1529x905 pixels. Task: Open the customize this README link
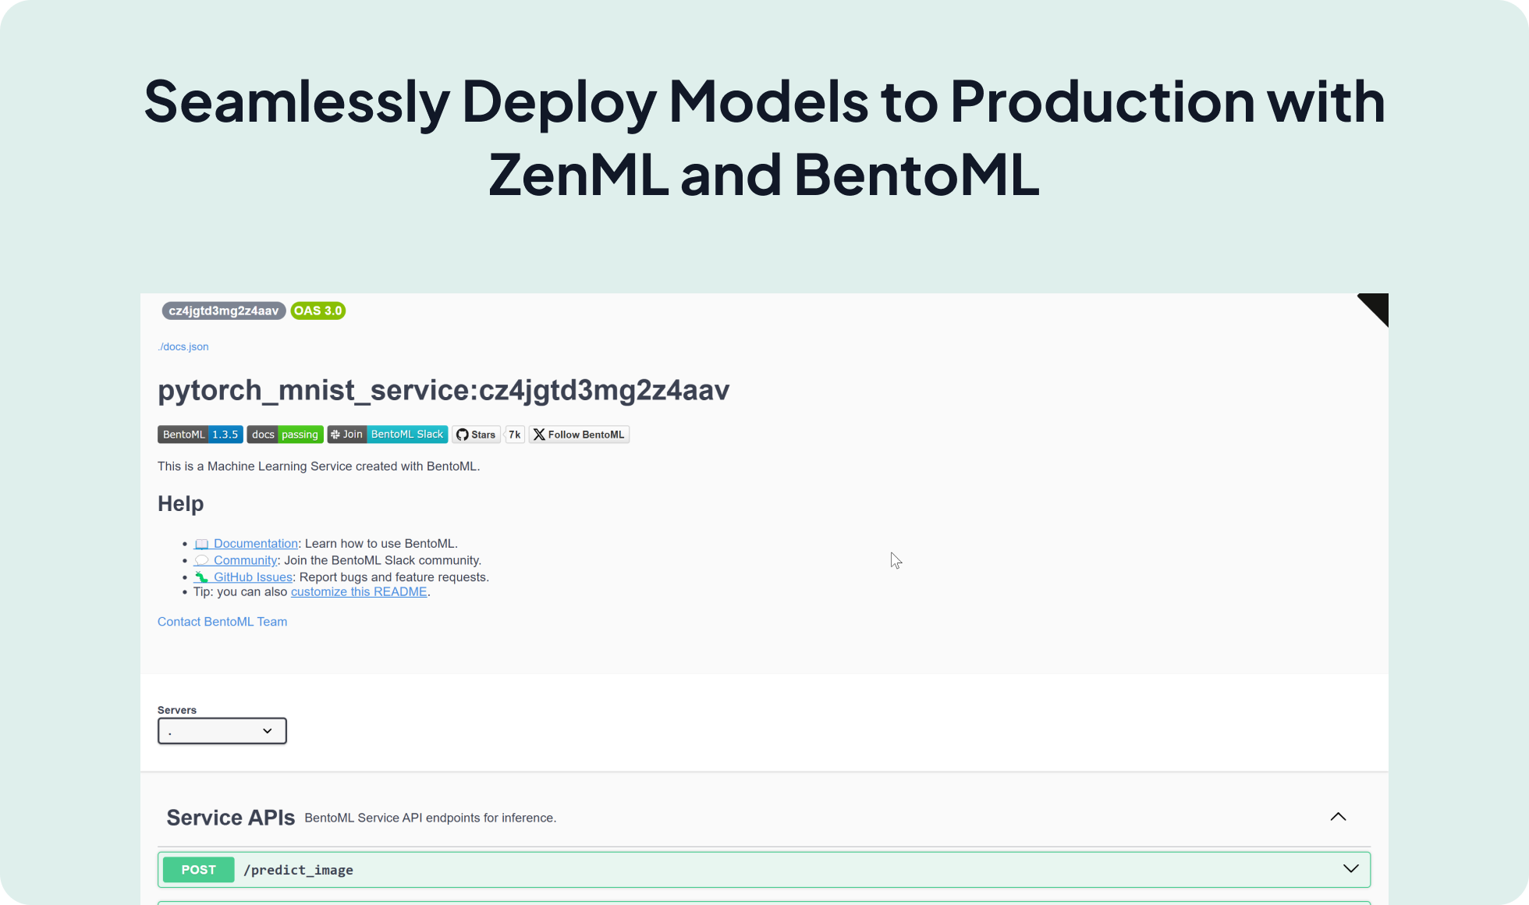click(359, 591)
